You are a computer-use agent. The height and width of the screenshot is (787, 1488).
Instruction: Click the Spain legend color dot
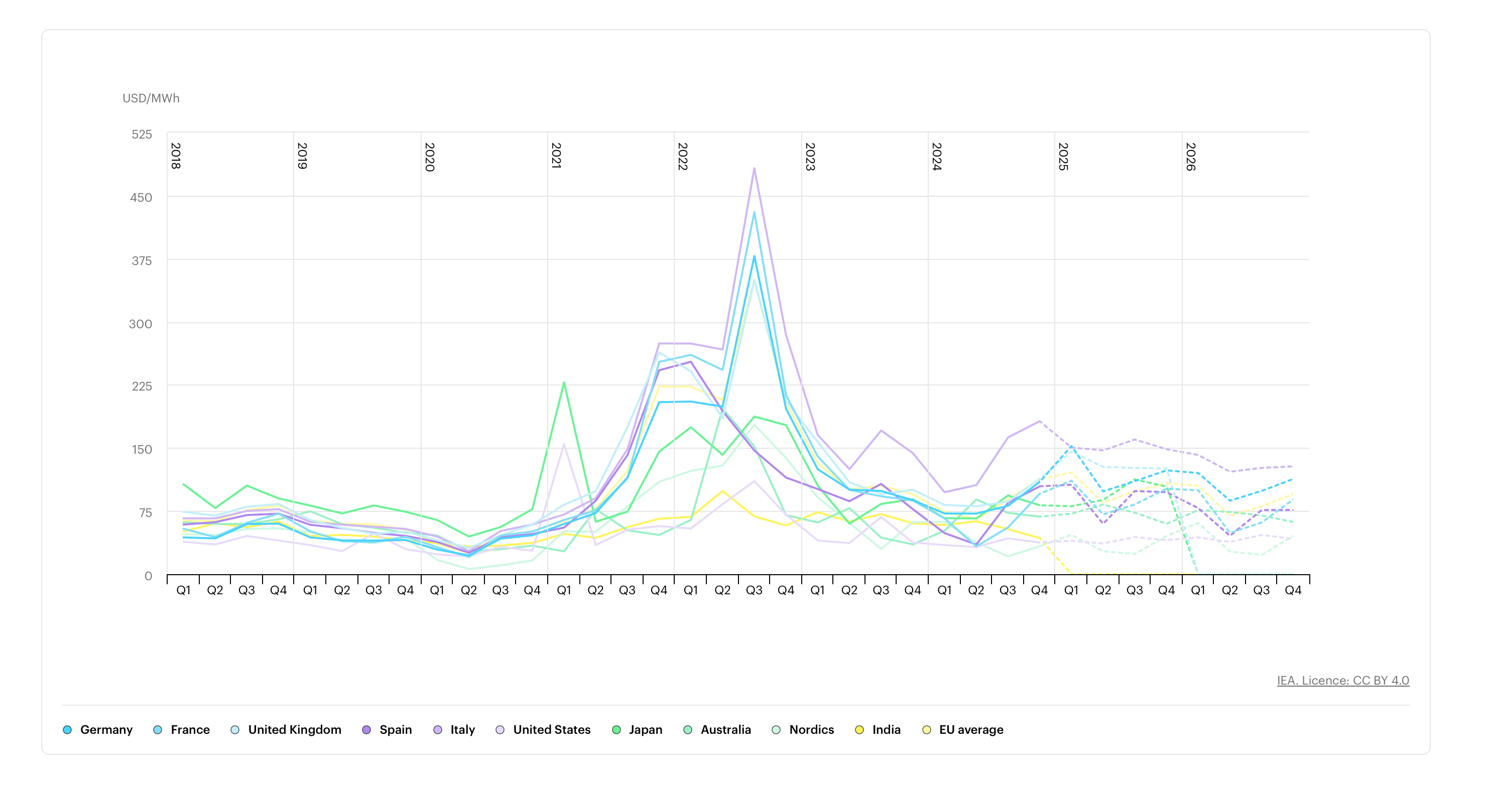(366, 730)
